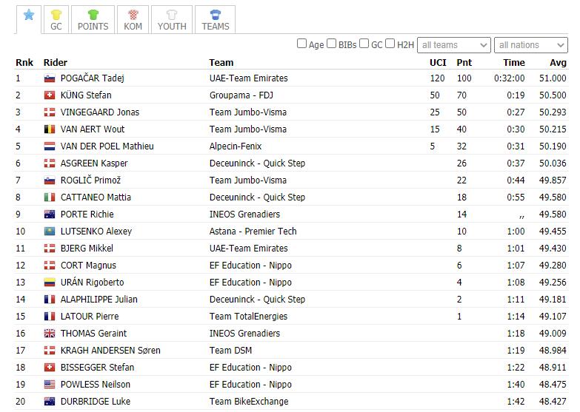580x412 pixels.
Task: Open VAN AERT Wout rider link
Action: (93, 129)
